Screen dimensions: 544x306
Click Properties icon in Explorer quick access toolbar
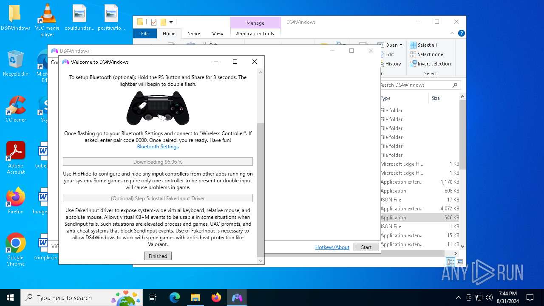(x=154, y=22)
